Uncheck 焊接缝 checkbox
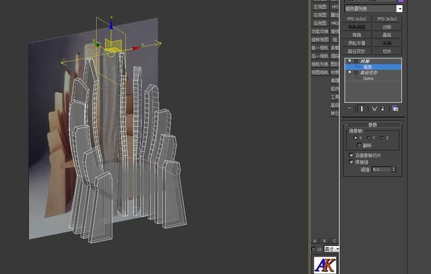431x274 pixels. click(351, 162)
